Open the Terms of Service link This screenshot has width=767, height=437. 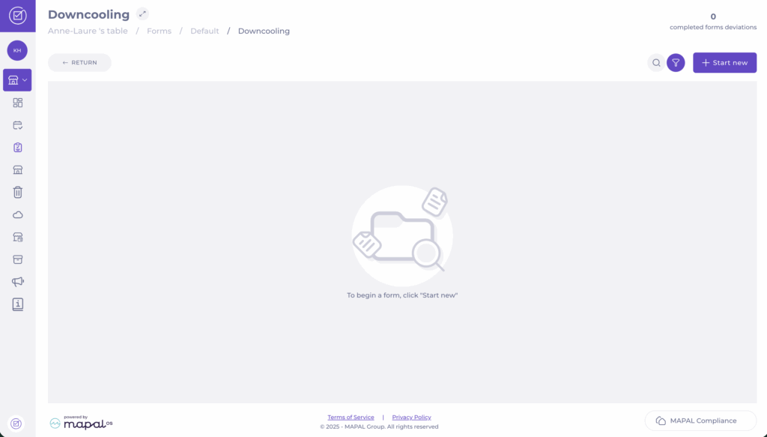(351, 418)
